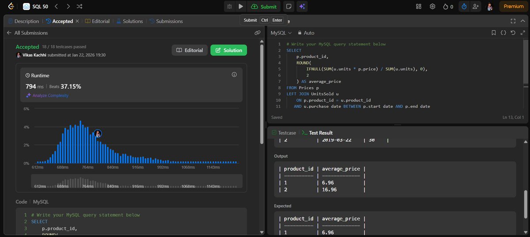
Task: Select the Test Result tab
Action: point(317,132)
